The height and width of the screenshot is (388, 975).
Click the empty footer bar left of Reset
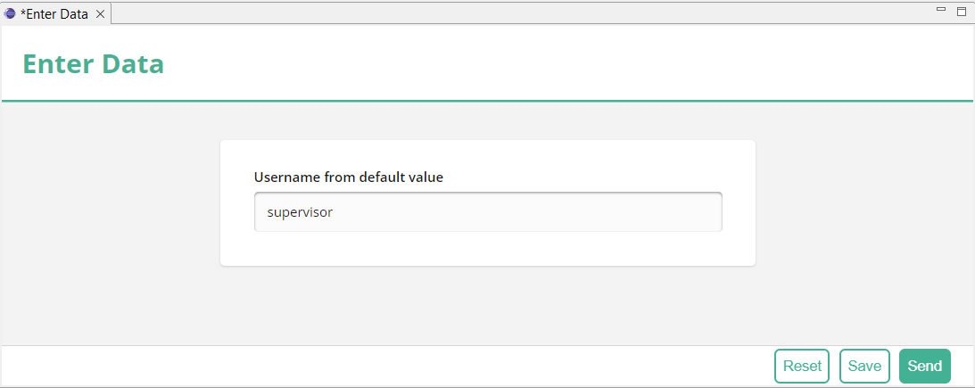385,367
